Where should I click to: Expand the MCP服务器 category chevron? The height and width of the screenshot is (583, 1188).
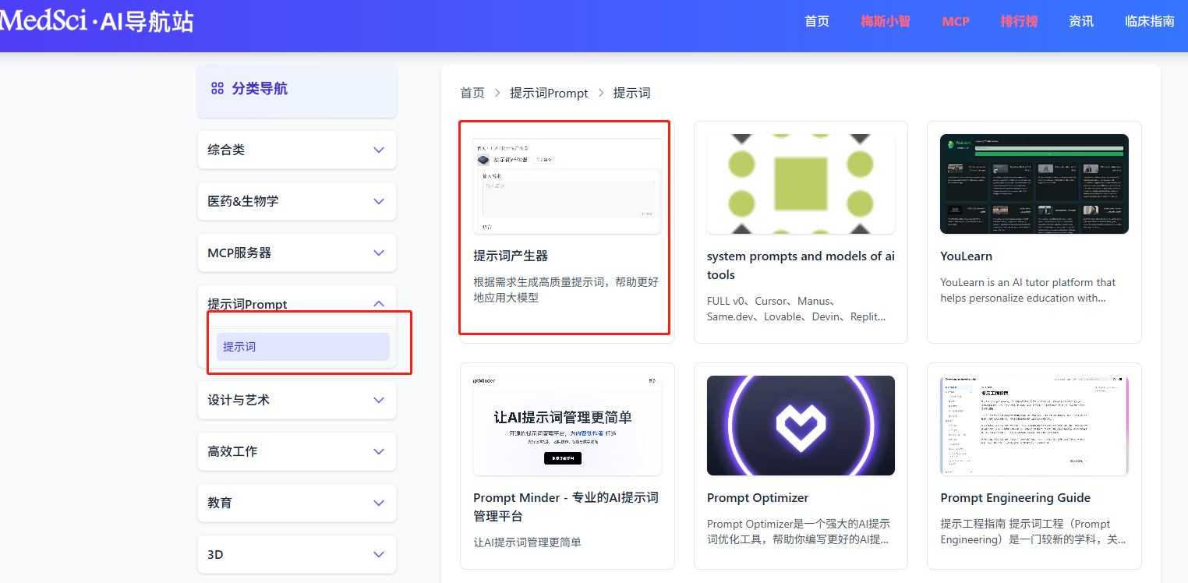pos(379,253)
